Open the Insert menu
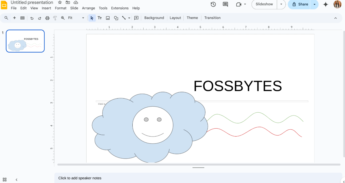345x183 pixels. 46,8
